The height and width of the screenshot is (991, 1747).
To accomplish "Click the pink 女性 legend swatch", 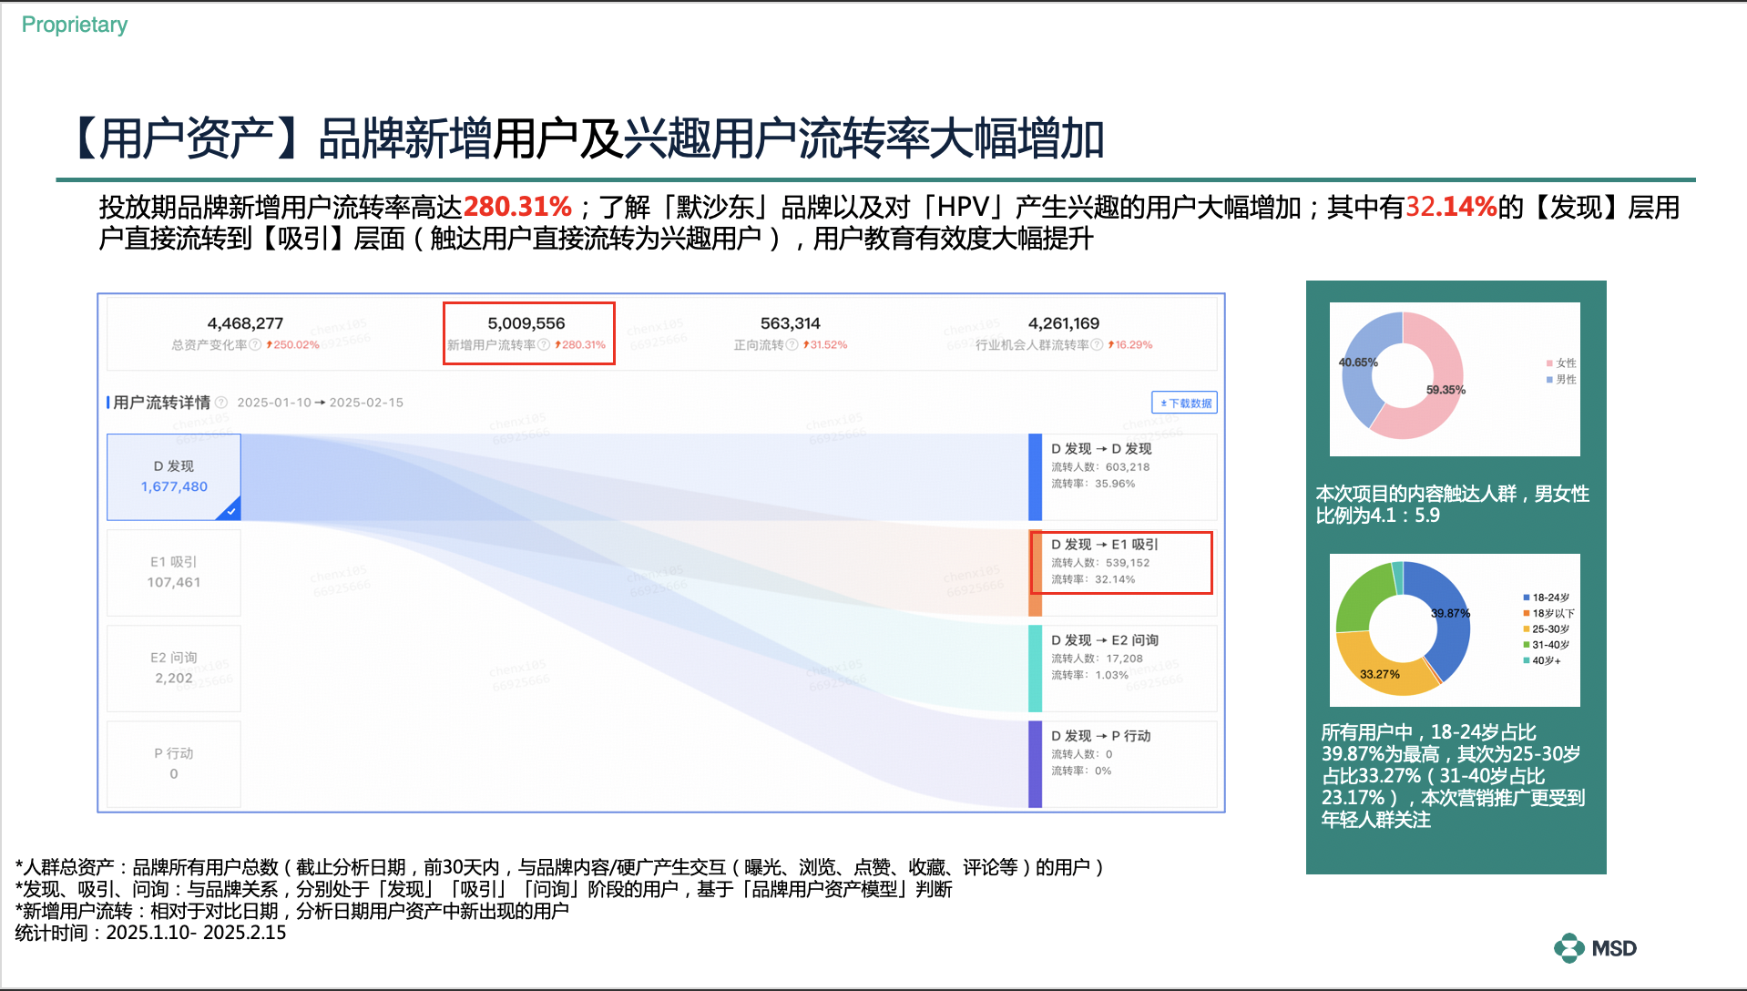I will coord(1548,363).
